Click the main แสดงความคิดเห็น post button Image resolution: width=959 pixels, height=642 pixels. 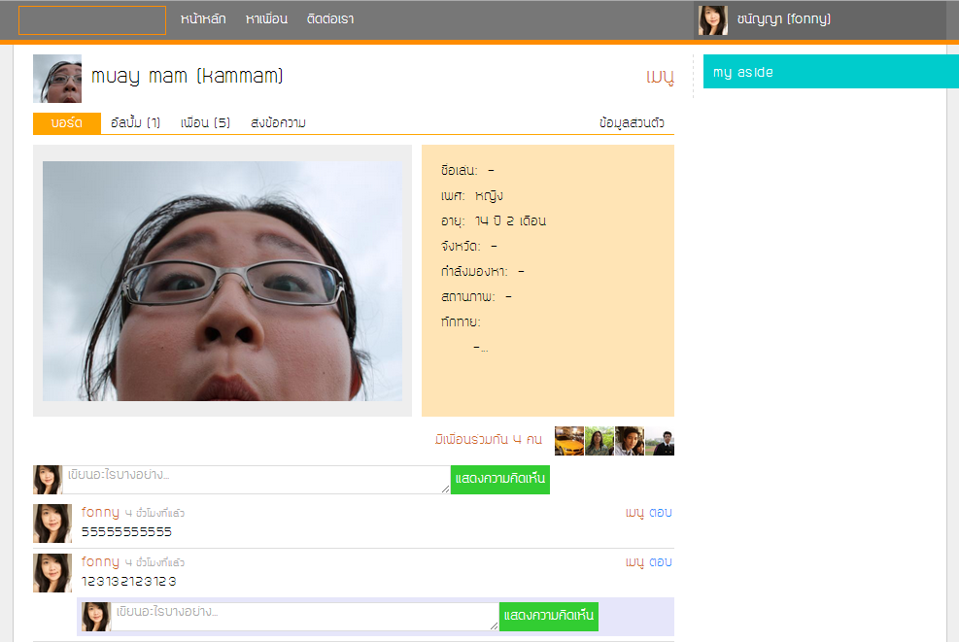499,480
